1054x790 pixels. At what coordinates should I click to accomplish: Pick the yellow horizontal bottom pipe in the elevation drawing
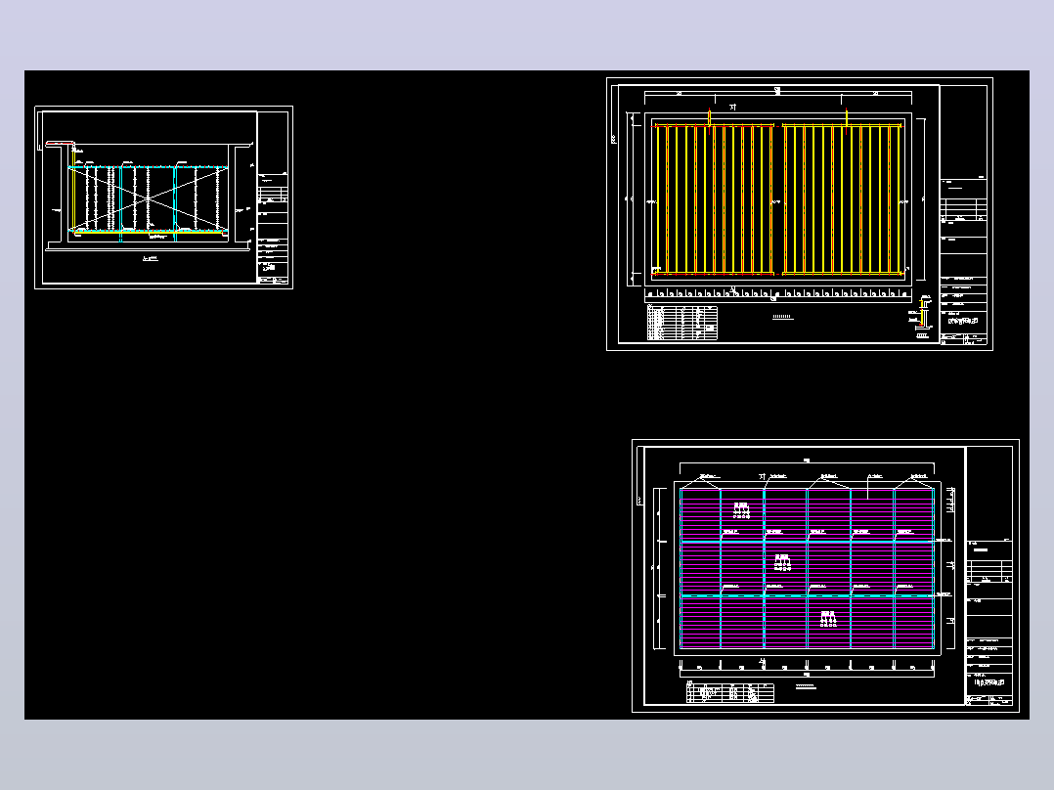(148, 233)
